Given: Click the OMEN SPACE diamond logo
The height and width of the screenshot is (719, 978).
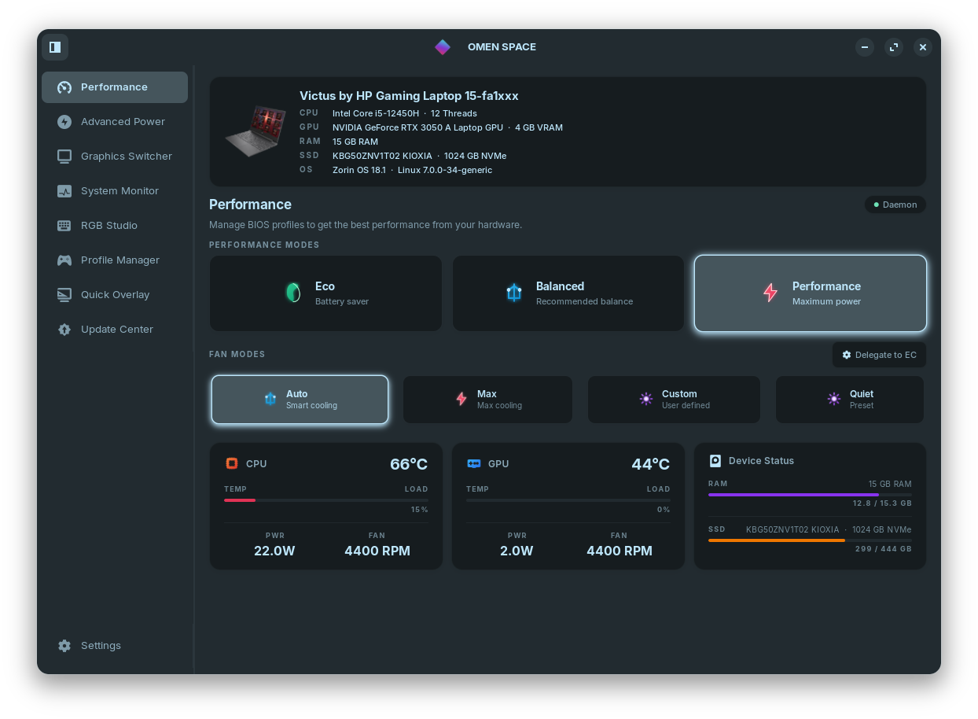Looking at the screenshot, I should [x=443, y=47].
